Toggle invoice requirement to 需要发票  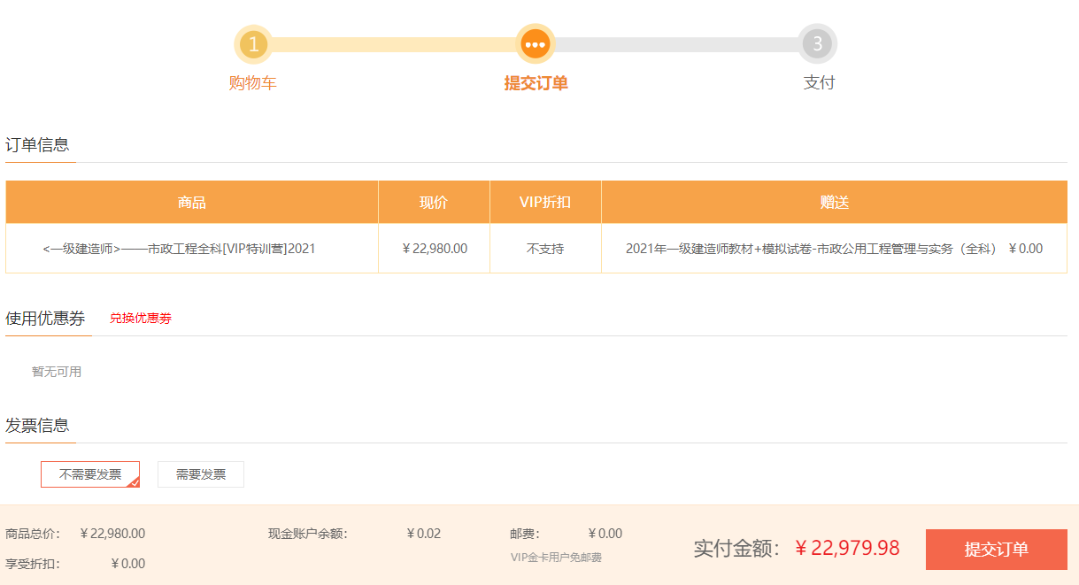[200, 473]
